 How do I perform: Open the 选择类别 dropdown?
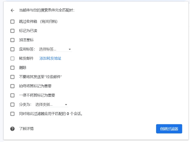[x=52, y=104]
